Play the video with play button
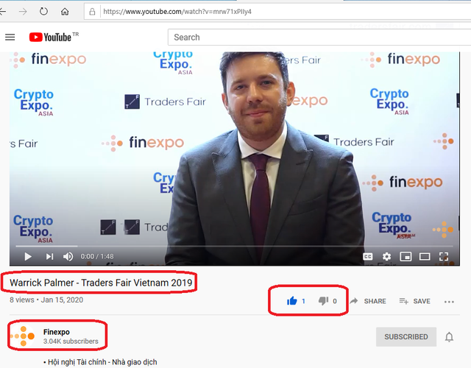This screenshot has width=471, height=368. [x=28, y=257]
